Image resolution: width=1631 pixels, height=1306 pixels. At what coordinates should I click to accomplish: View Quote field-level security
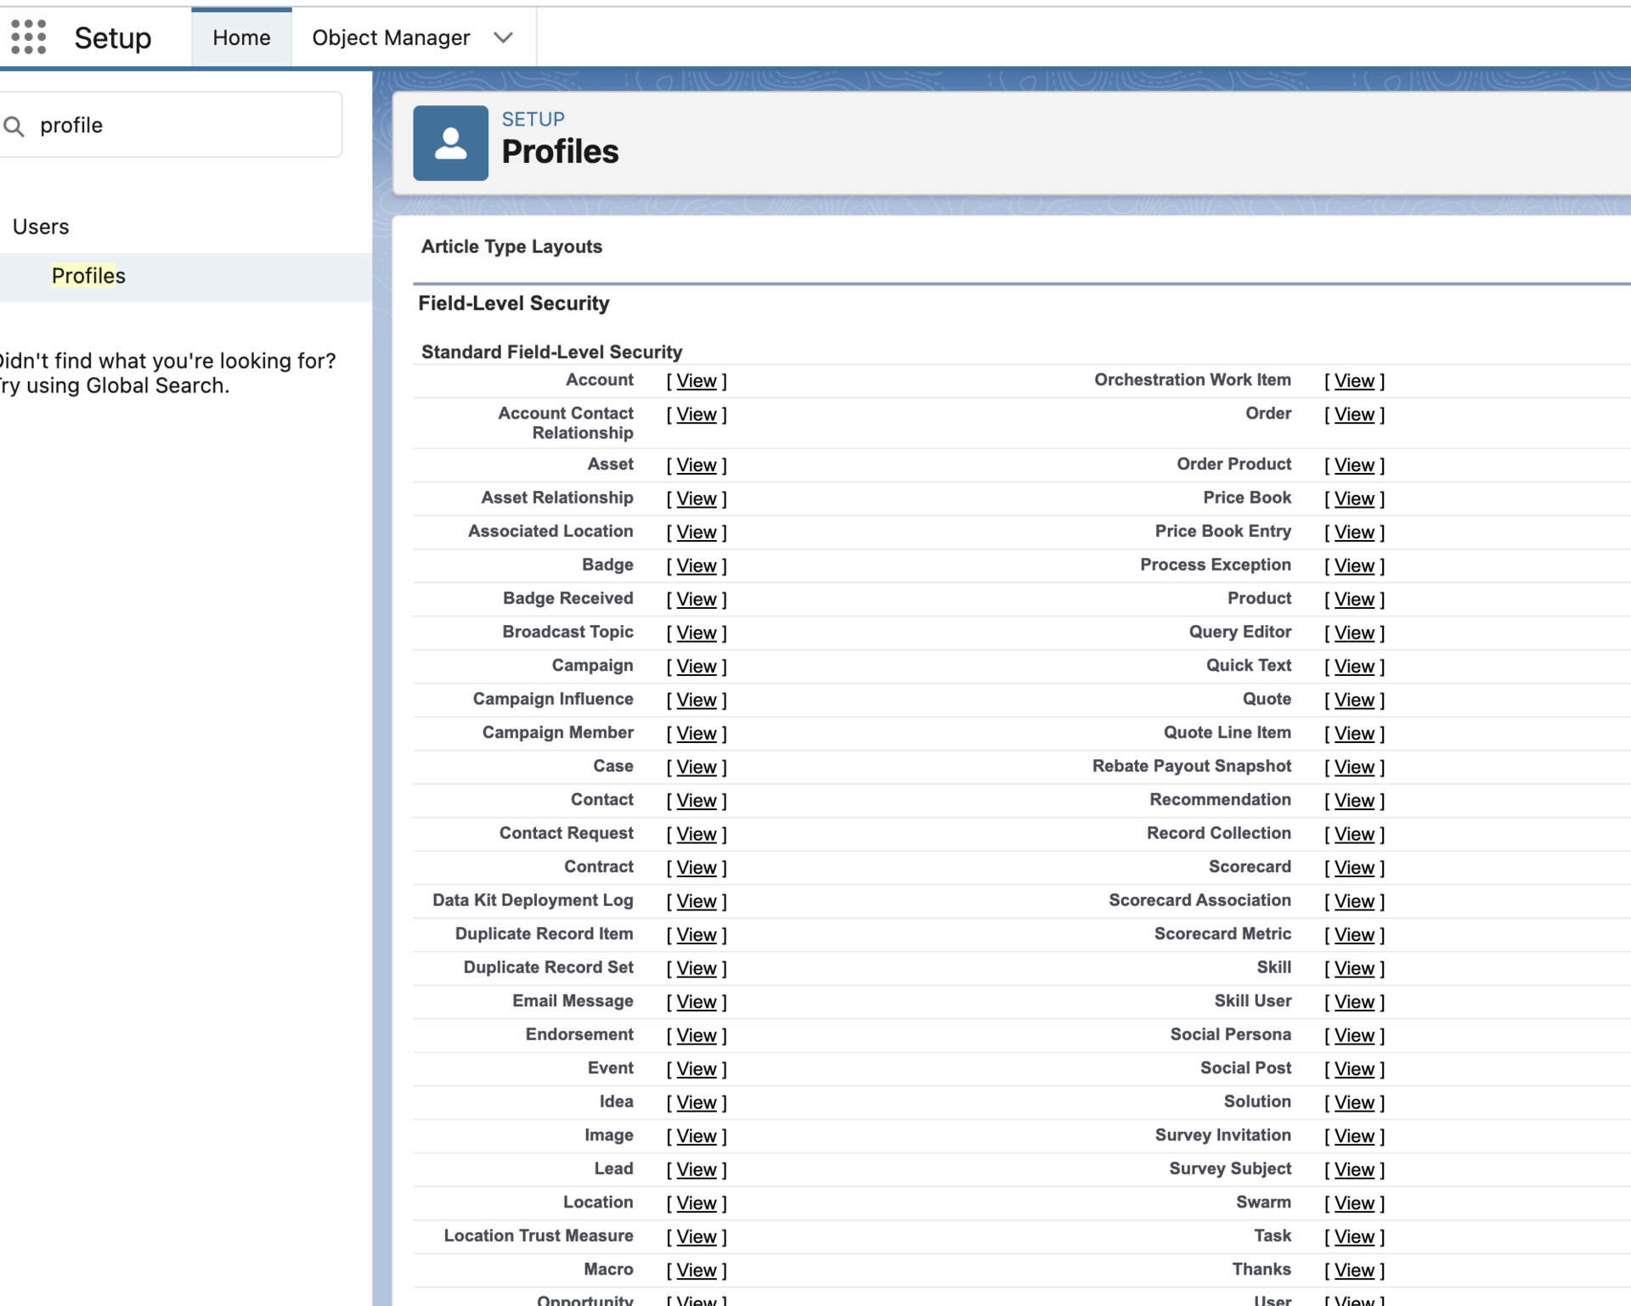coord(1352,700)
